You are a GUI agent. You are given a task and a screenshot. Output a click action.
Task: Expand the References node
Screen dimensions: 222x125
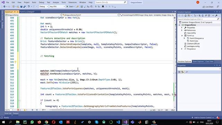coord(182,30)
